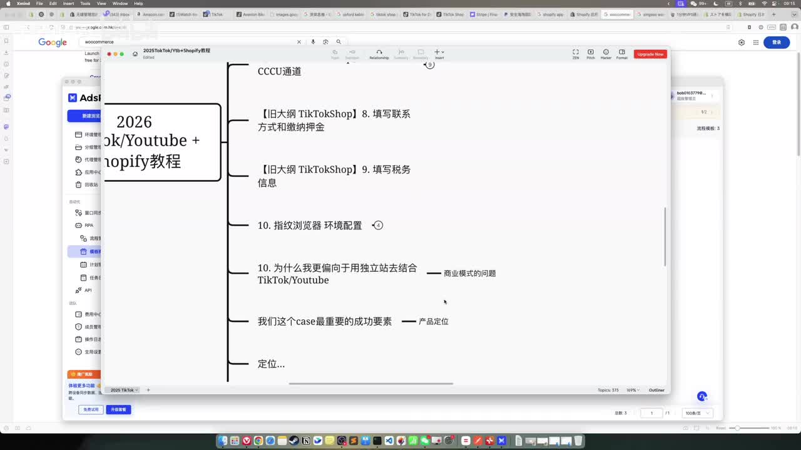This screenshot has width=801, height=450.
Task: Expand collapsed subtopics badge showing 9
Action: 429,64
